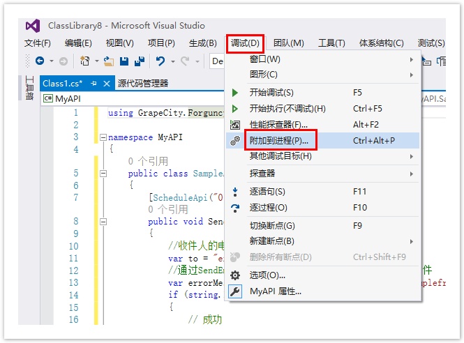Collapse the public void Sen... method block
The image size is (464, 343).
[x=103, y=222]
